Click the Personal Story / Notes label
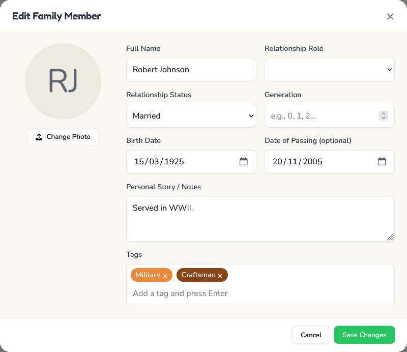The image size is (407, 352). click(163, 187)
